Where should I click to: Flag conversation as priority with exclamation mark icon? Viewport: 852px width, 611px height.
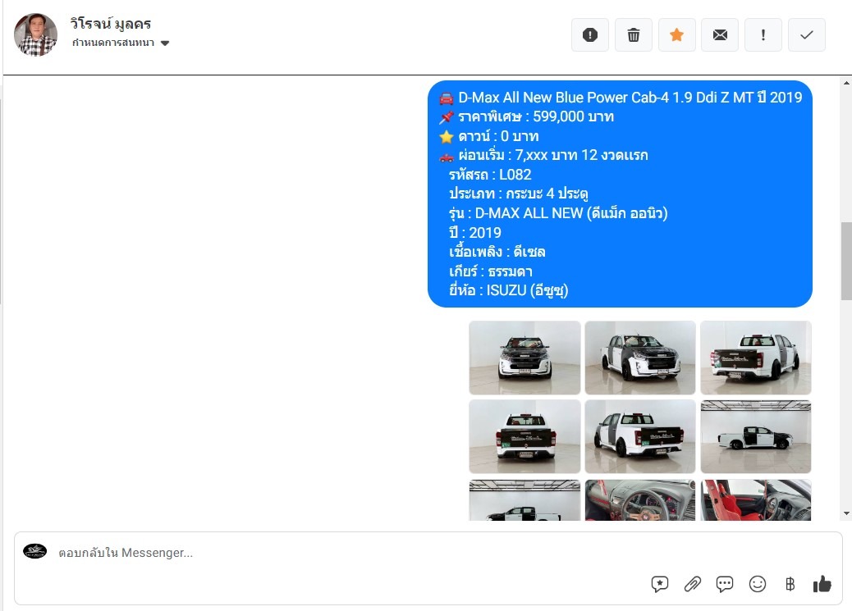coord(763,34)
